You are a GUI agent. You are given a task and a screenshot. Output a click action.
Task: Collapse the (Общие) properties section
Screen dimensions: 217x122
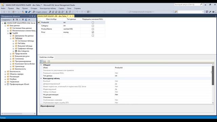[41, 65]
